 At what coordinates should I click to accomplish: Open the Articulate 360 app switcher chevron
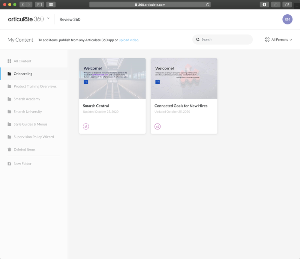click(x=48, y=18)
